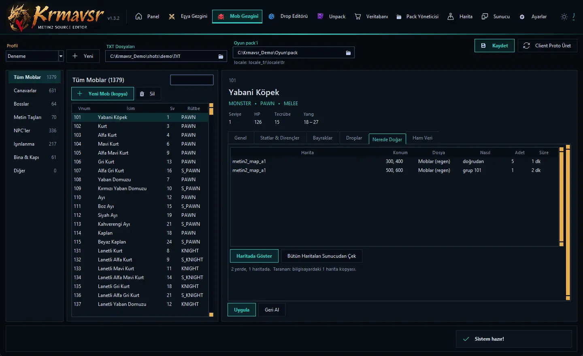Click the Sunucu devices icon
The height and width of the screenshot is (356, 583).
tap(485, 17)
